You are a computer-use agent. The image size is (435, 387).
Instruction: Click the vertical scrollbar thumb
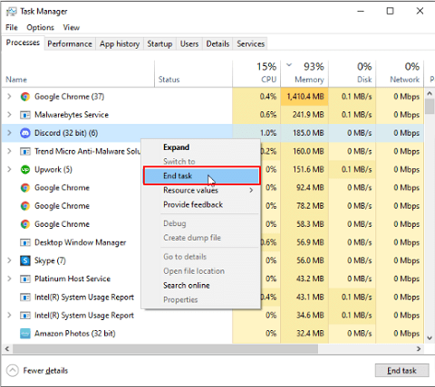(430, 107)
